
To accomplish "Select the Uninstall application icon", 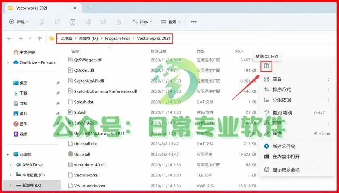I will point(70,154).
